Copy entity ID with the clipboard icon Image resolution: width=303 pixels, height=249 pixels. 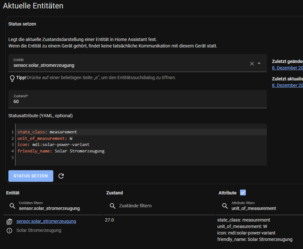tap(9, 222)
